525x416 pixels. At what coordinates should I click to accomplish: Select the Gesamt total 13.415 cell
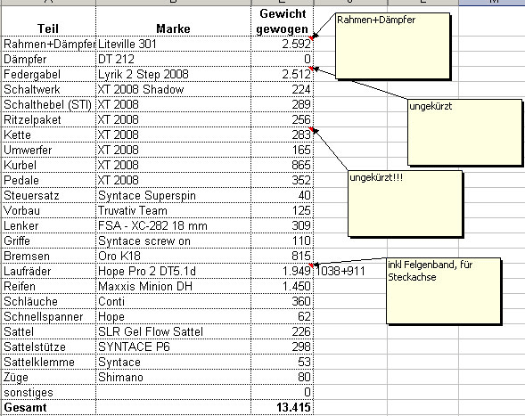coord(283,408)
